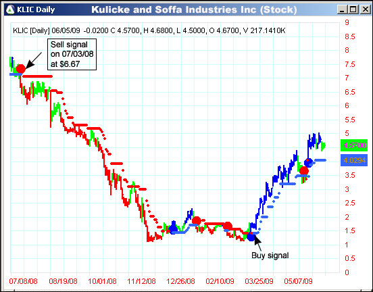Viewport: 373px width, 292px height.
Task: Click the AIQ logo icon in title bar
Action: click(x=10, y=9)
